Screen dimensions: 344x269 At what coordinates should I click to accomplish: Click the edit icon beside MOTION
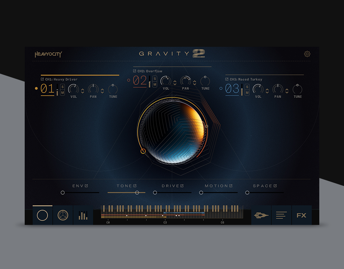point(231,186)
